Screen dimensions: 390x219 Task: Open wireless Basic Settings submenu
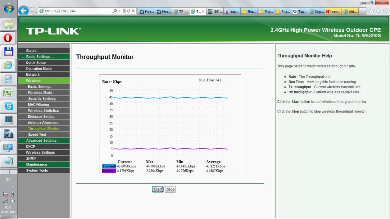point(44,87)
